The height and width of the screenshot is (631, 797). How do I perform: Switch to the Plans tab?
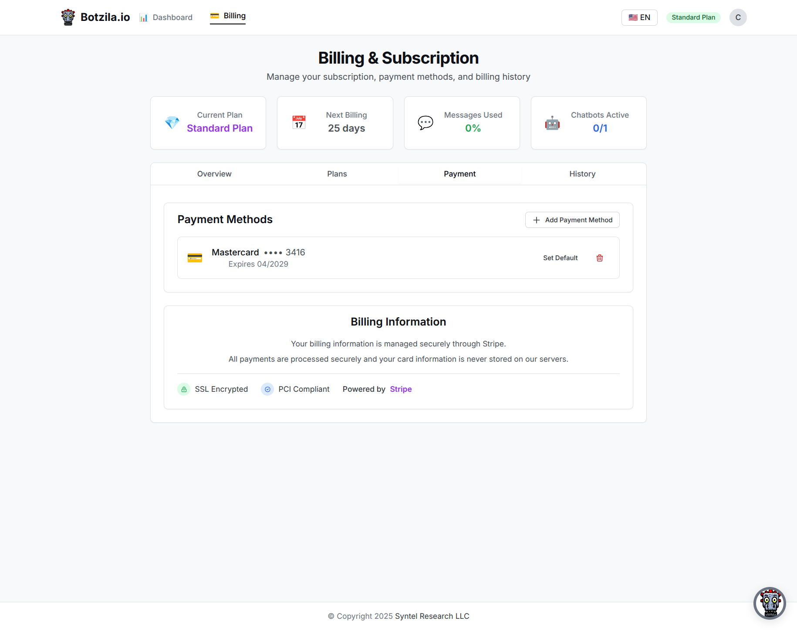coord(337,174)
